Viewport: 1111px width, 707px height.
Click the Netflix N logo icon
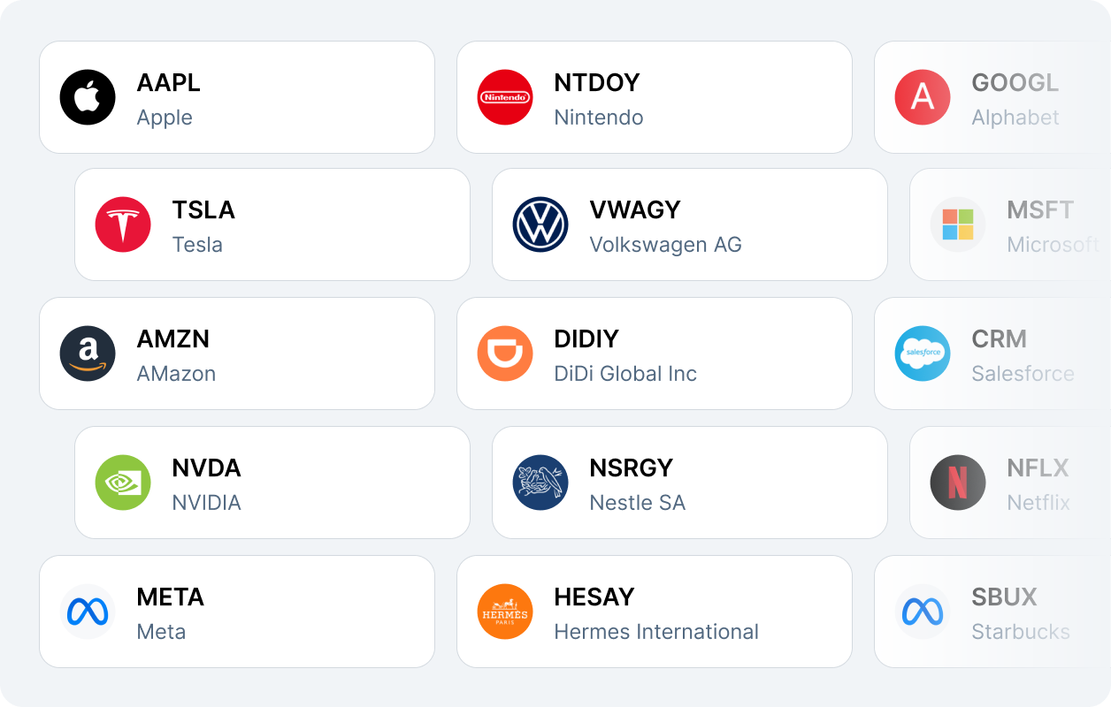click(958, 483)
